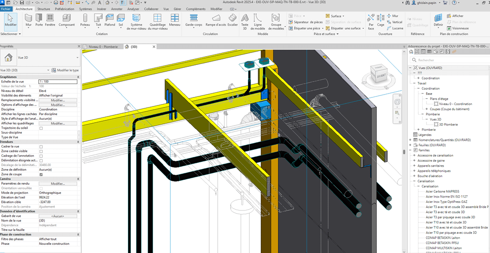This screenshot has height=253, width=490.
Task: Uncheck Zone de coupe checkbox
Action: tap(41, 174)
